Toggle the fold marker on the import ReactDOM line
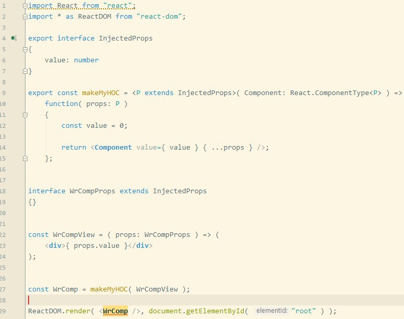Screen dimensions: 404x319 point(25,17)
